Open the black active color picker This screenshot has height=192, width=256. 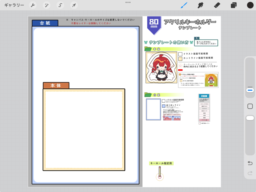(250, 5)
